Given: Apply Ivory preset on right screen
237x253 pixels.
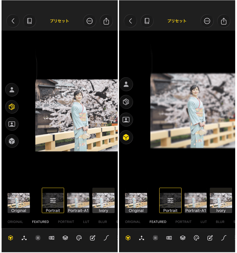Looking at the screenshot, I should tap(221, 200).
